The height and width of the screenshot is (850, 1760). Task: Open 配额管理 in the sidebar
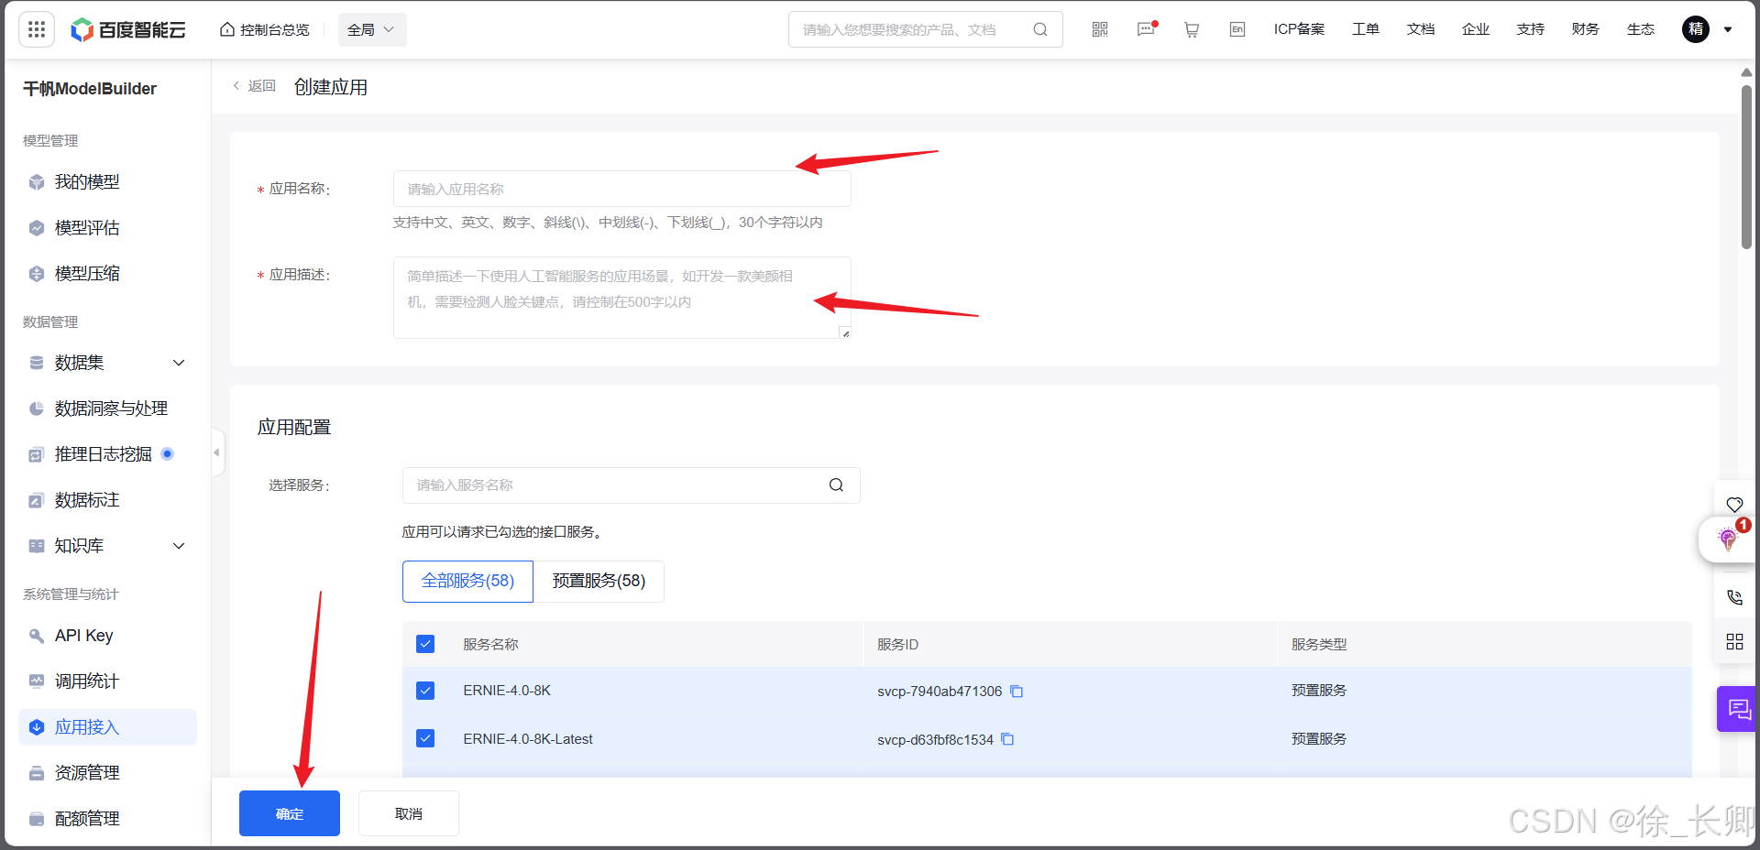click(87, 819)
